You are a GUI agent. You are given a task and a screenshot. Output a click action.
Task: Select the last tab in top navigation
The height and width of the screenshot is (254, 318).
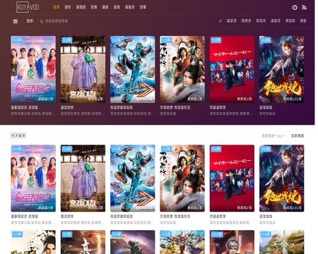pos(143,7)
